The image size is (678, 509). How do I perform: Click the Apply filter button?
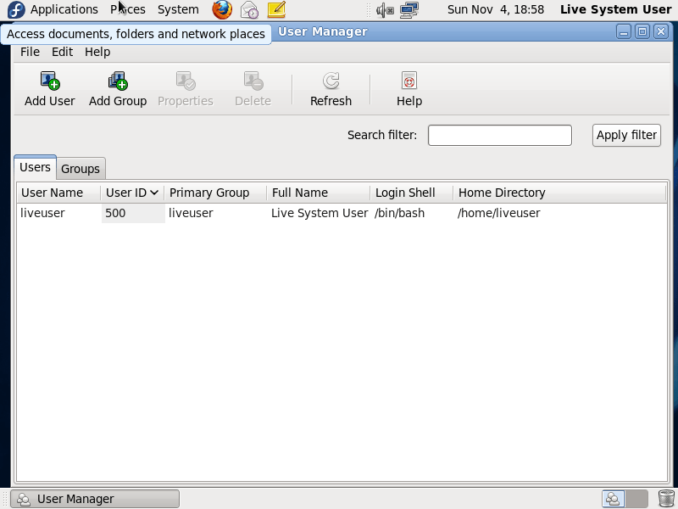[x=626, y=135]
